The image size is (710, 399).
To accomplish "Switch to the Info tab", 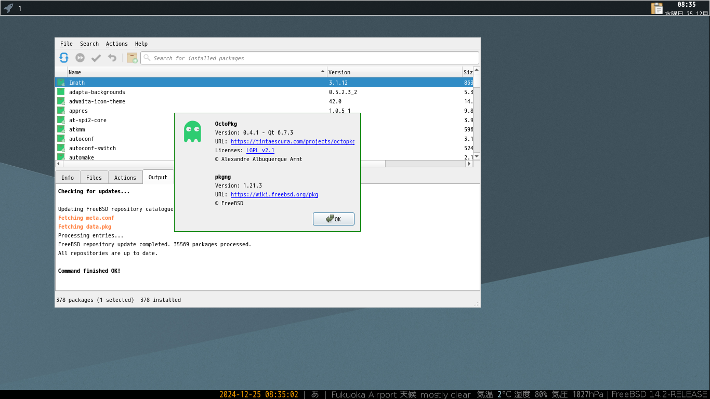I will [68, 178].
